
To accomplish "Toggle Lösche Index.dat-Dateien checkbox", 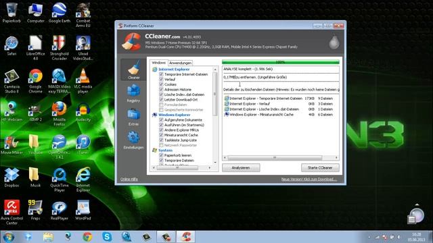I will coord(161,94).
